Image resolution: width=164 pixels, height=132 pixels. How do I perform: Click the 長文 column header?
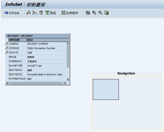pos(48,40)
